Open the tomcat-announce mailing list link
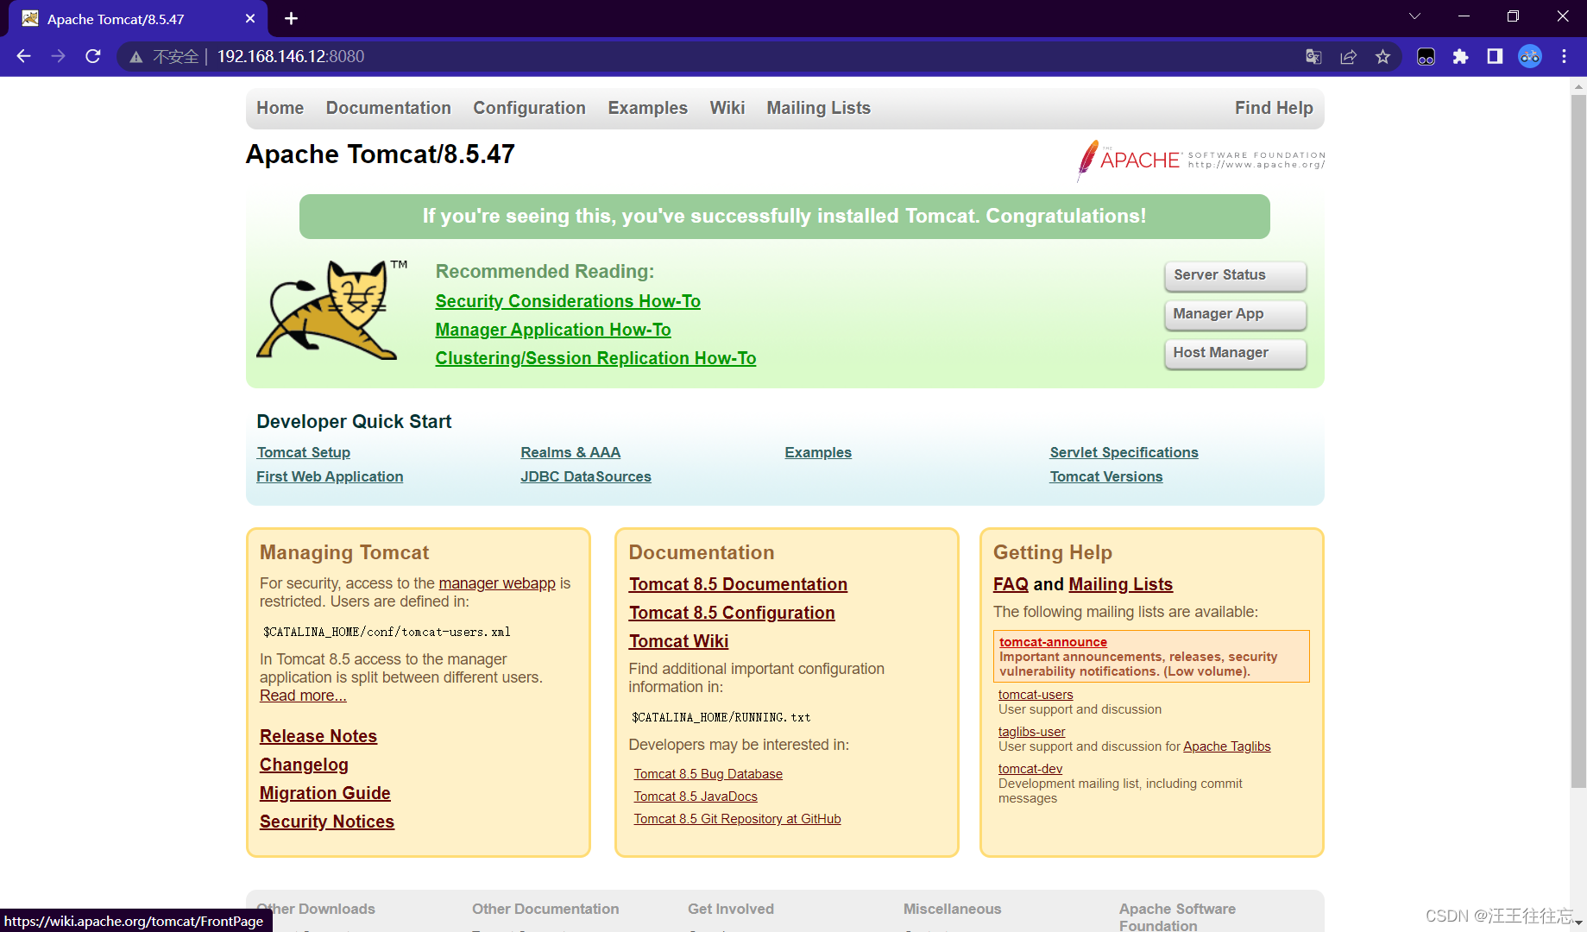 coord(1053,642)
